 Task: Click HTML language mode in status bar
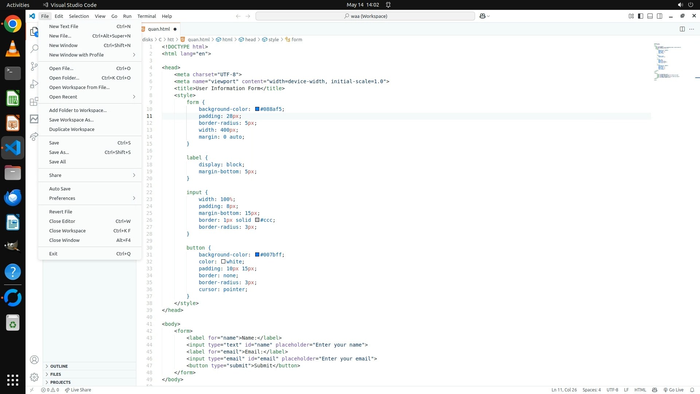point(640,390)
